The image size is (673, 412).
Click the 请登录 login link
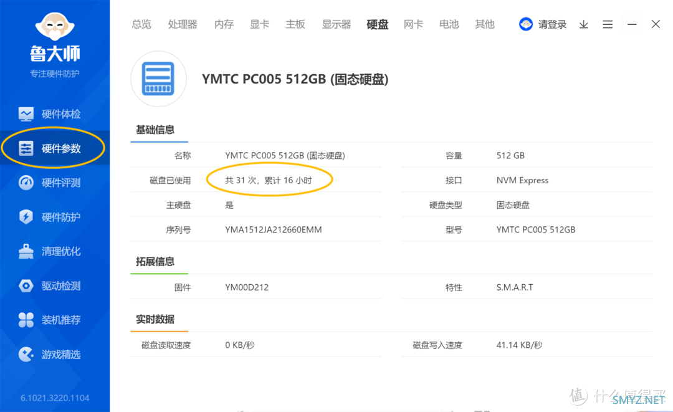[x=552, y=24]
